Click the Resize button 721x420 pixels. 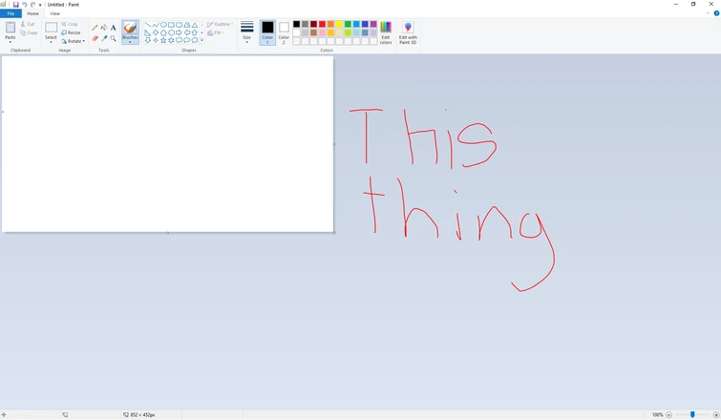pyautogui.click(x=72, y=32)
